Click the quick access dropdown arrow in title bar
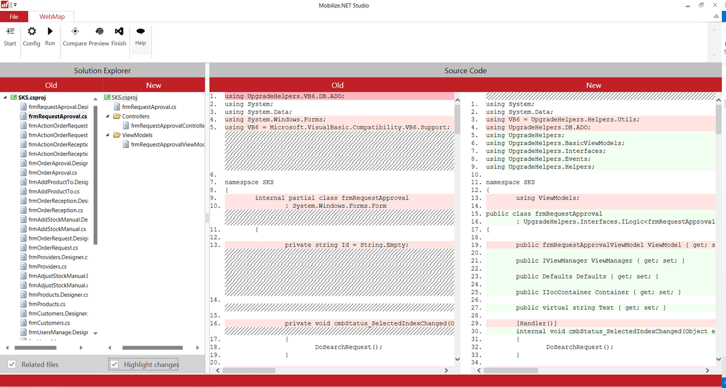Screen dimensions: 726x388 click(16, 5)
